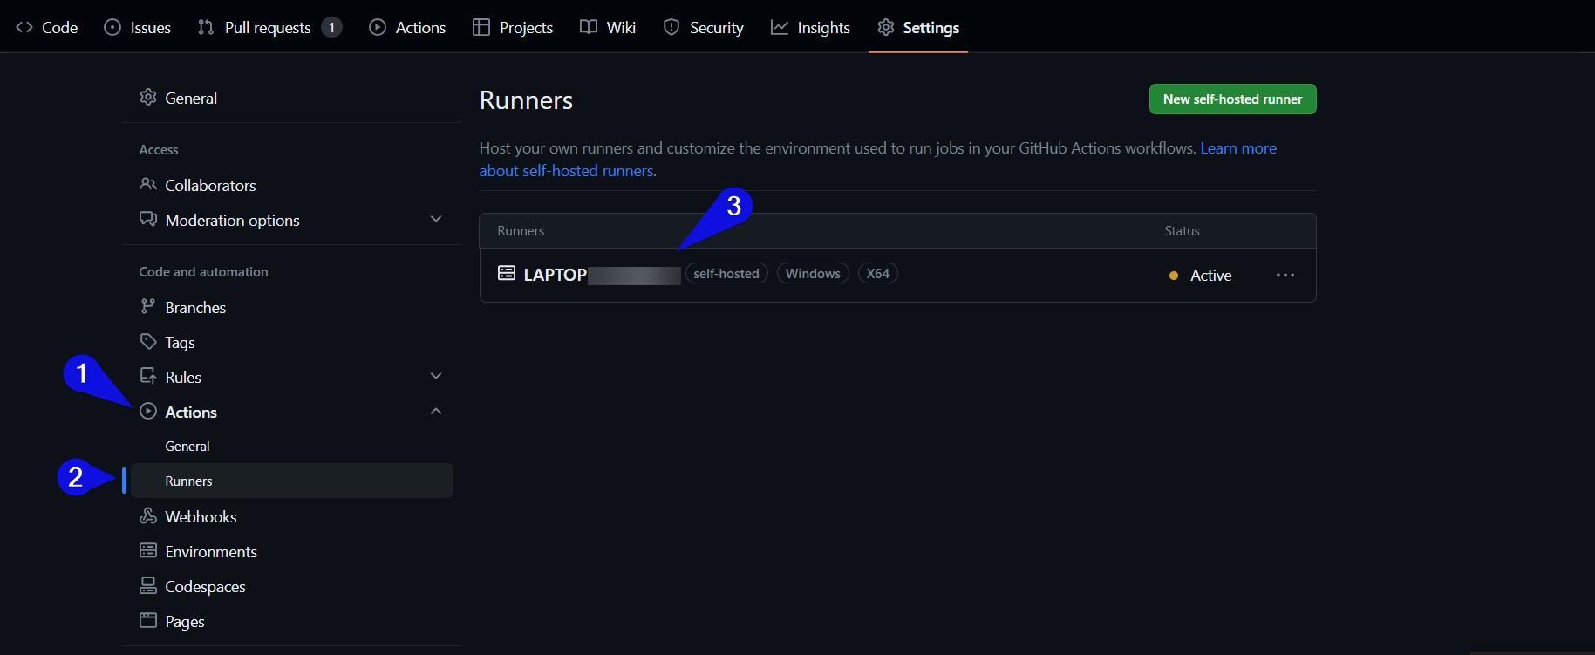Click the General settings gear icon

click(148, 98)
